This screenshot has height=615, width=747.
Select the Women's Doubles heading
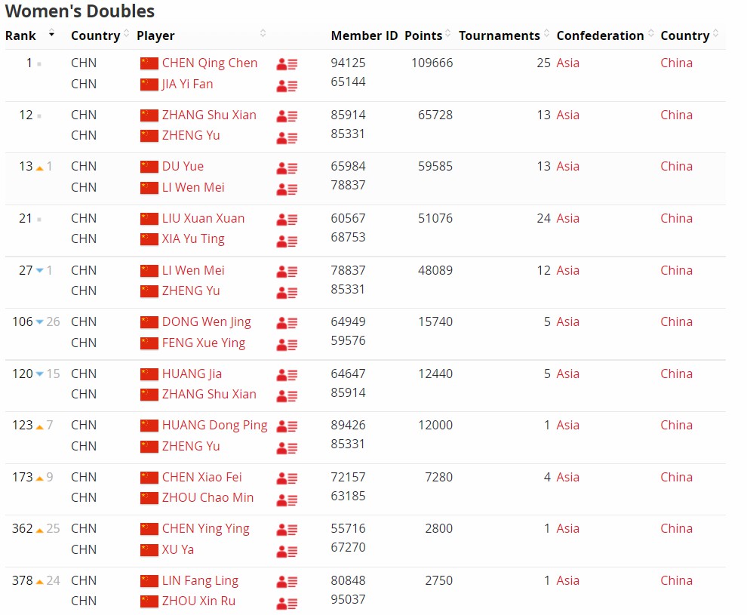tap(80, 11)
